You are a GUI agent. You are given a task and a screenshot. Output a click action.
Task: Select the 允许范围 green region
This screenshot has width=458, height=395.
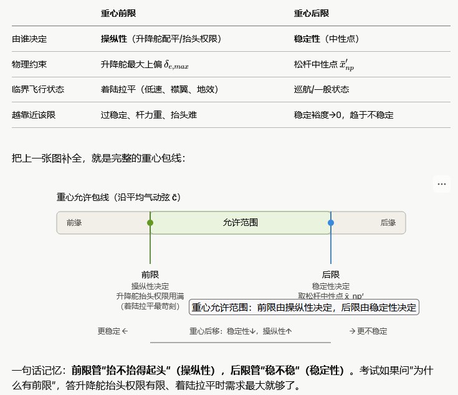click(241, 223)
